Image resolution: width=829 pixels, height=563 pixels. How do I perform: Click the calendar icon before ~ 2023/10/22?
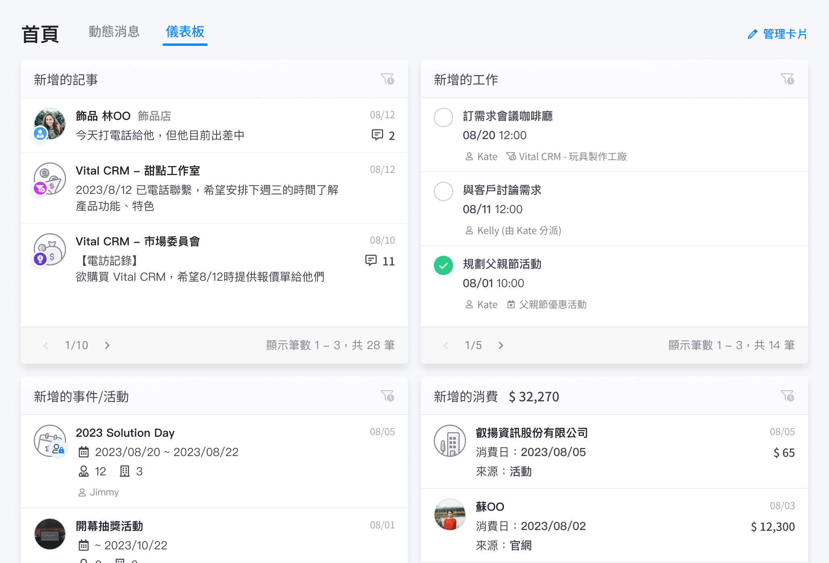point(84,545)
